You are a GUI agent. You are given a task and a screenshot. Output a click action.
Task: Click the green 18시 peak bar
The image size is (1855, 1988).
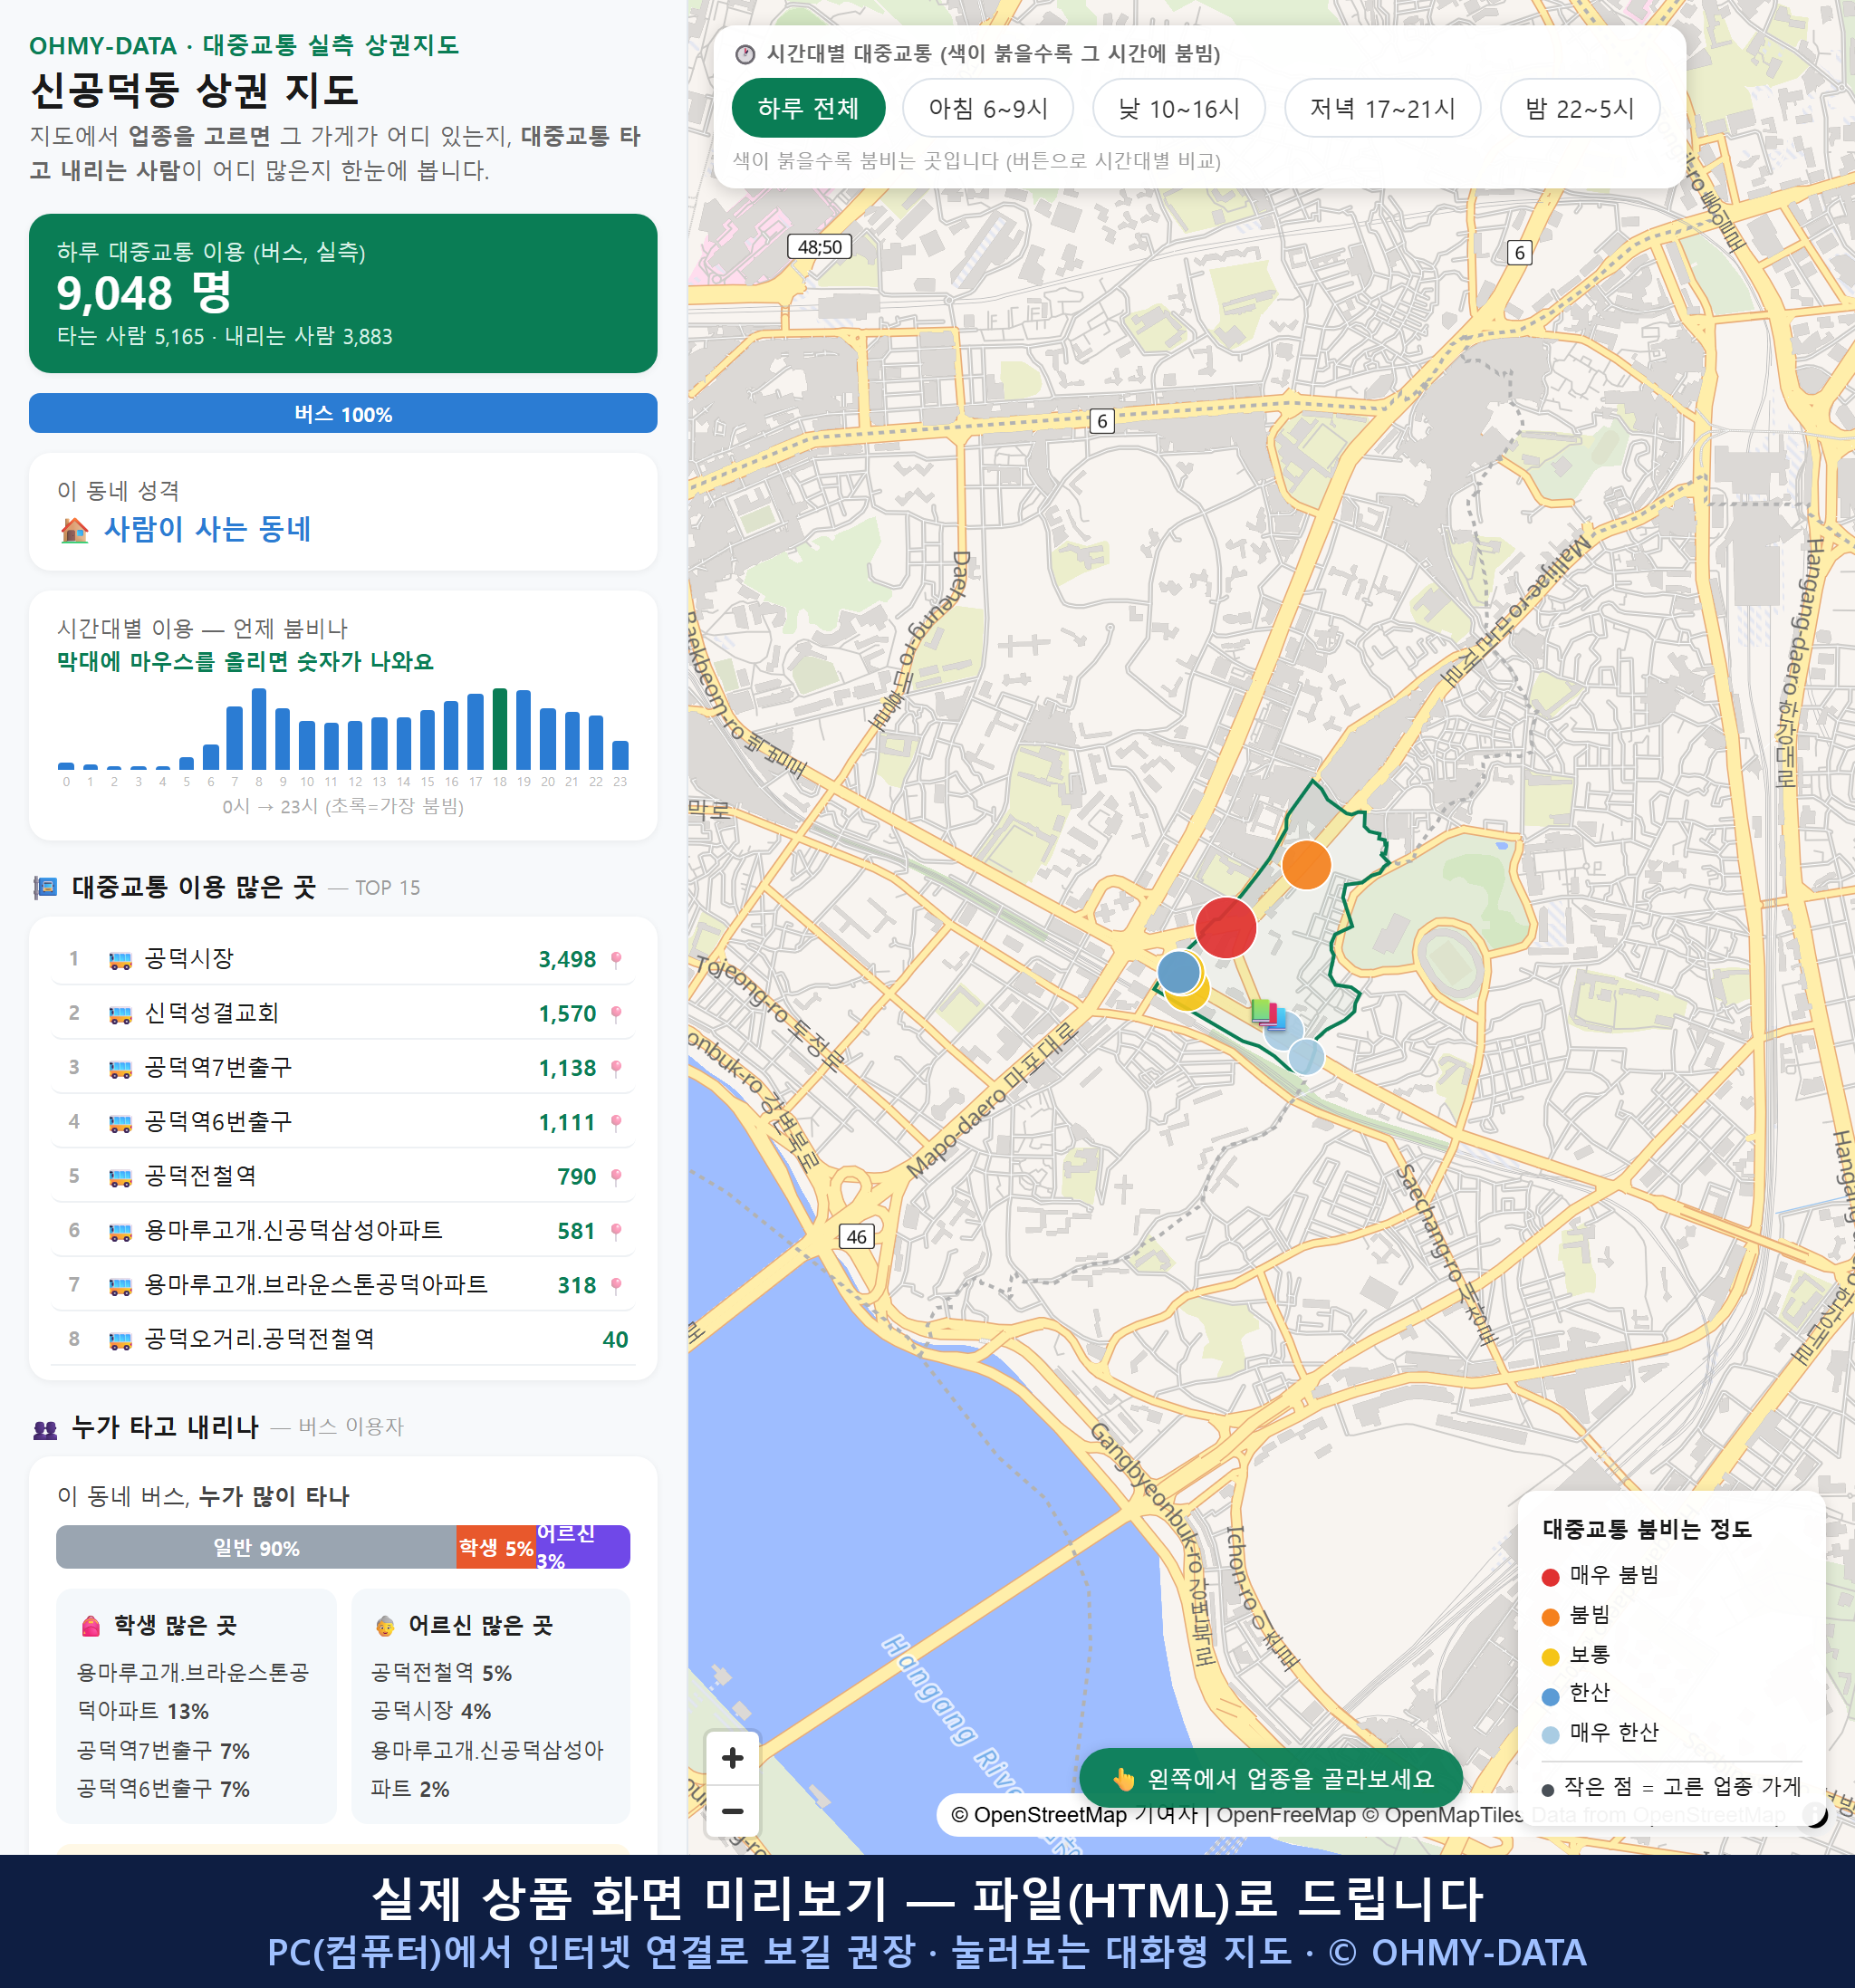[x=500, y=729]
